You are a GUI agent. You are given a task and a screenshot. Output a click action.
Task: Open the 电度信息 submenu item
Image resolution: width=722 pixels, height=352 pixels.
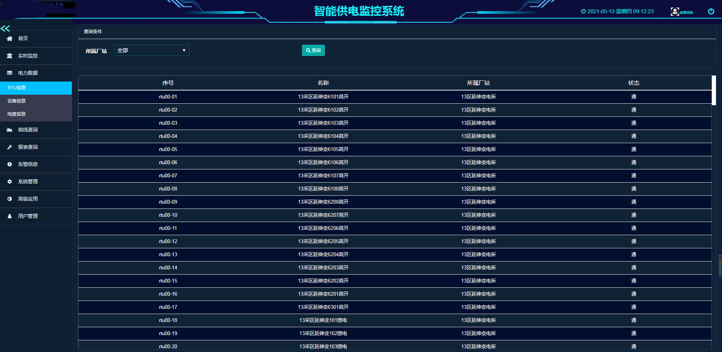click(17, 114)
